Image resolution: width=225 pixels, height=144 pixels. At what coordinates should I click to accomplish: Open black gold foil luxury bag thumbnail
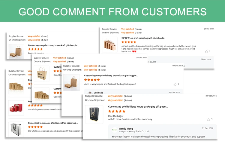click(x=94, y=114)
